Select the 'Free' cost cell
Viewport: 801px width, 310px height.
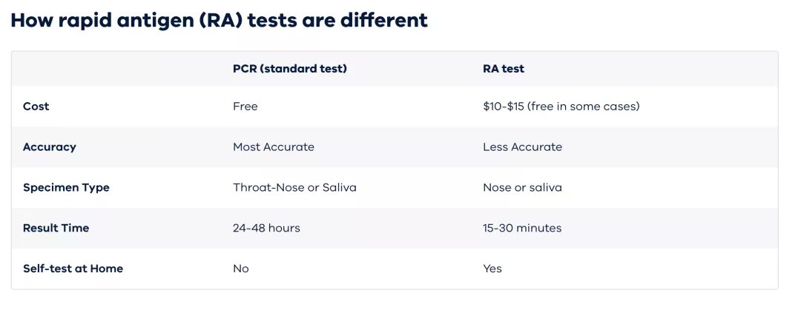point(245,106)
